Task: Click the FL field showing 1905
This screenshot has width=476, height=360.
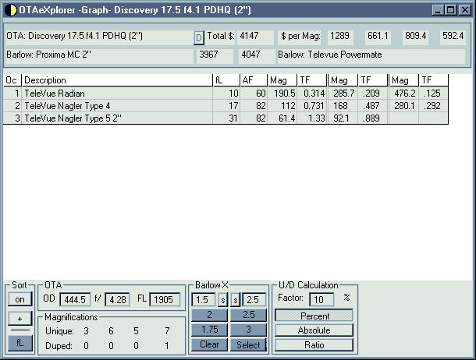Action: pyautogui.click(x=165, y=300)
